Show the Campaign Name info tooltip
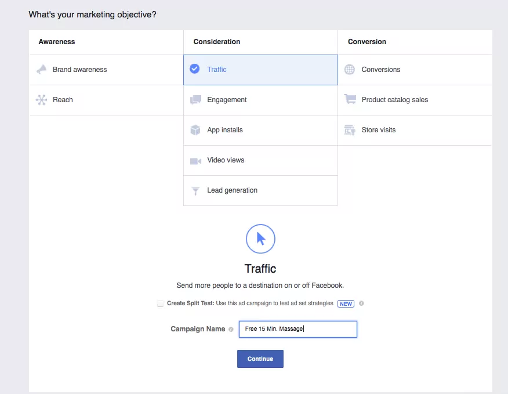508x394 pixels. point(231,329)
